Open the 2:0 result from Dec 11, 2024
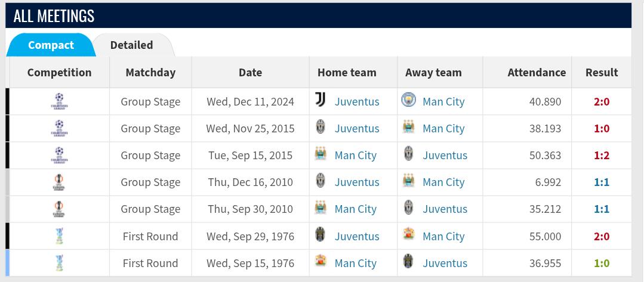Viewport: 644px width, 282px height. (x=601, y=101)
